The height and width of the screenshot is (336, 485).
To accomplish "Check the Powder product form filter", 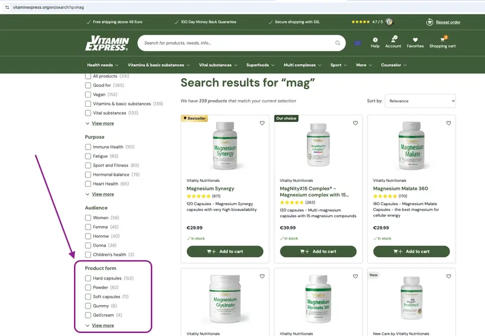I will coord(88,287).
